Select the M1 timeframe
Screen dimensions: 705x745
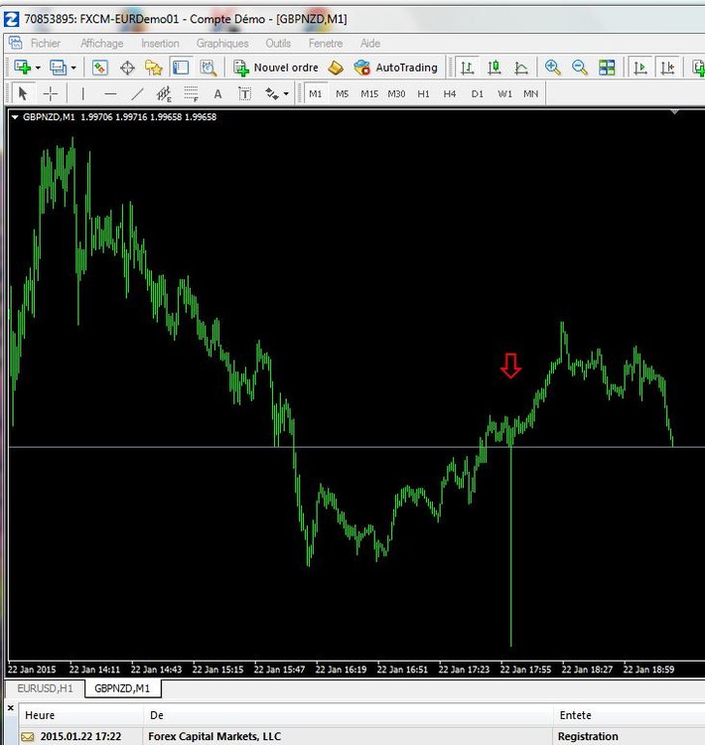click(315, 93)
